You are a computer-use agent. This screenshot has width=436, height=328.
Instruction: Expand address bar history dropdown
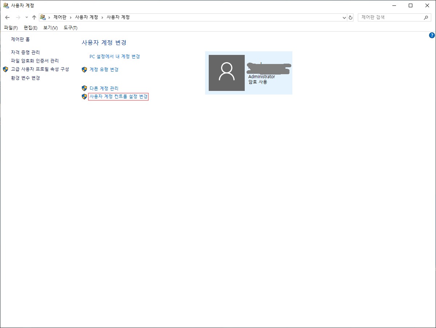tap(344, 17)
